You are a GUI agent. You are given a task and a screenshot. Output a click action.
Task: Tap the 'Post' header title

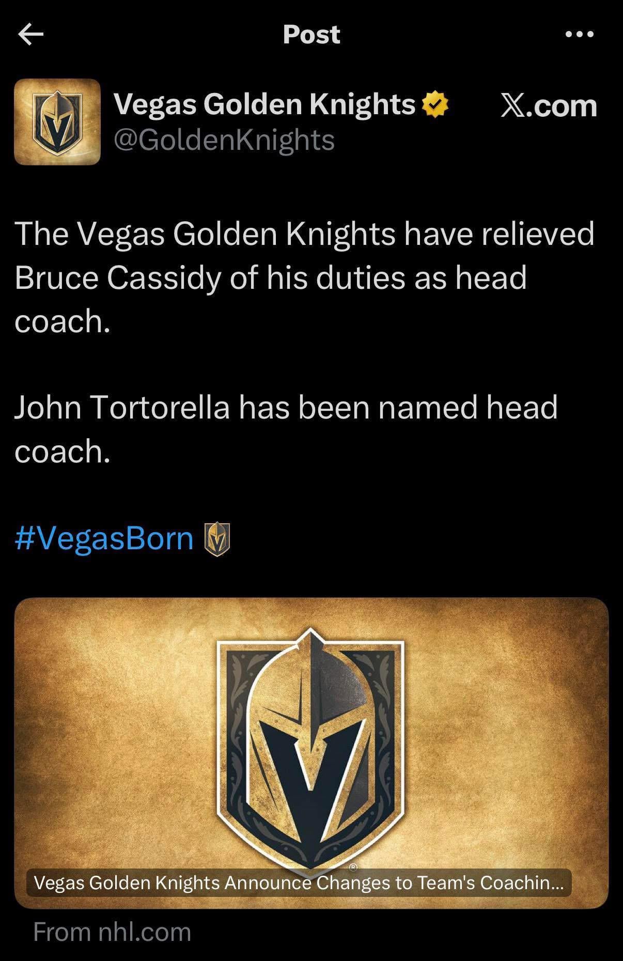coord(311,35)
